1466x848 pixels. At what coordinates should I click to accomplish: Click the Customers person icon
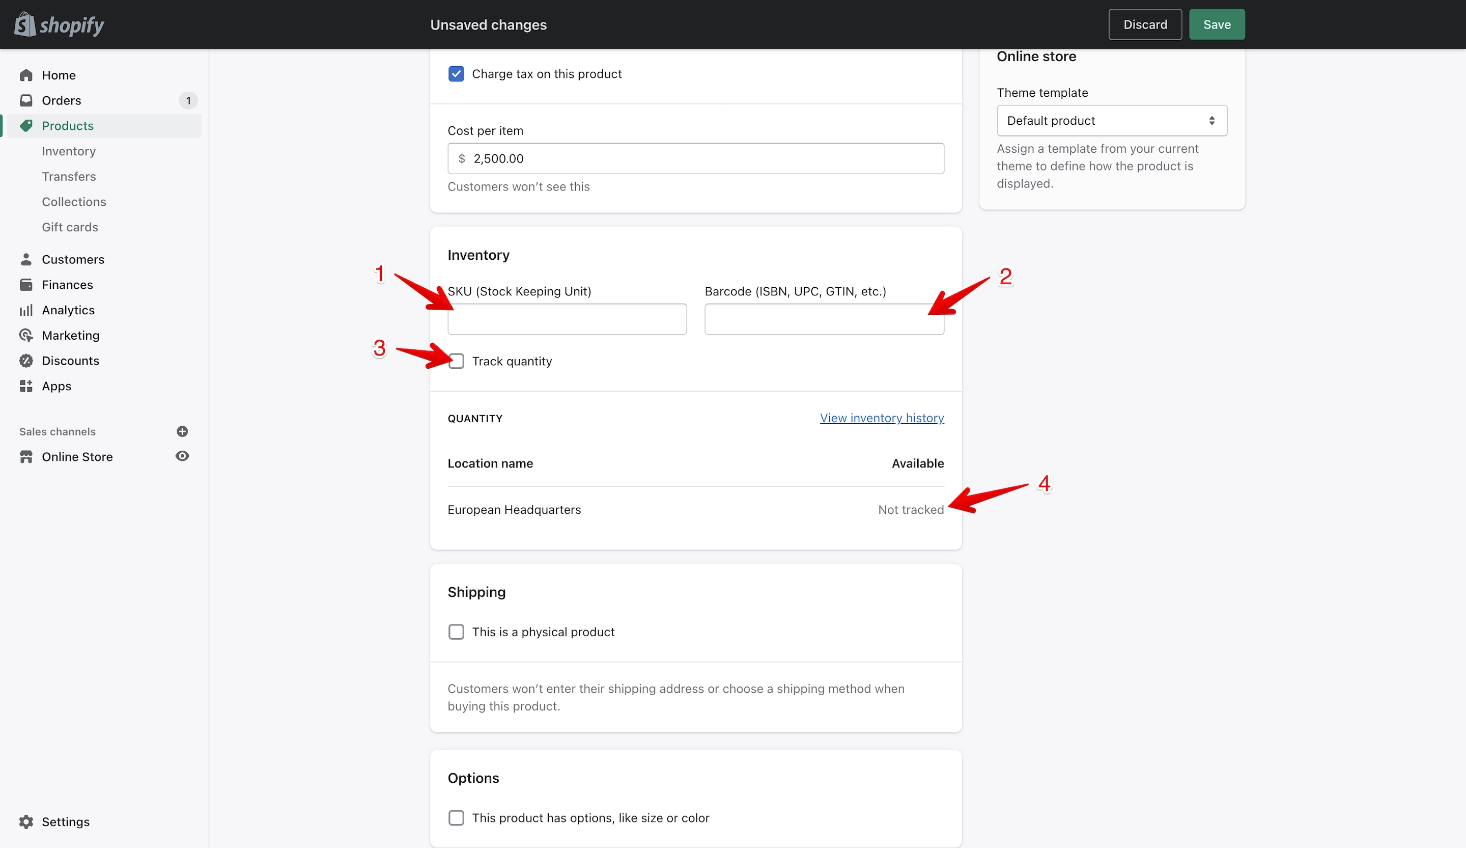[26, 259]
